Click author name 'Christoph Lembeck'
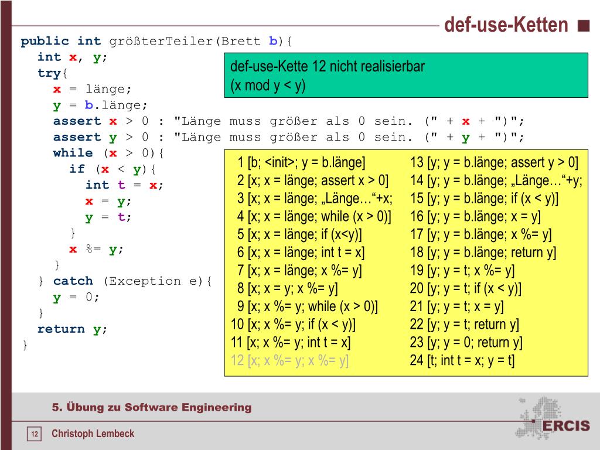 (x=93, y=434)
